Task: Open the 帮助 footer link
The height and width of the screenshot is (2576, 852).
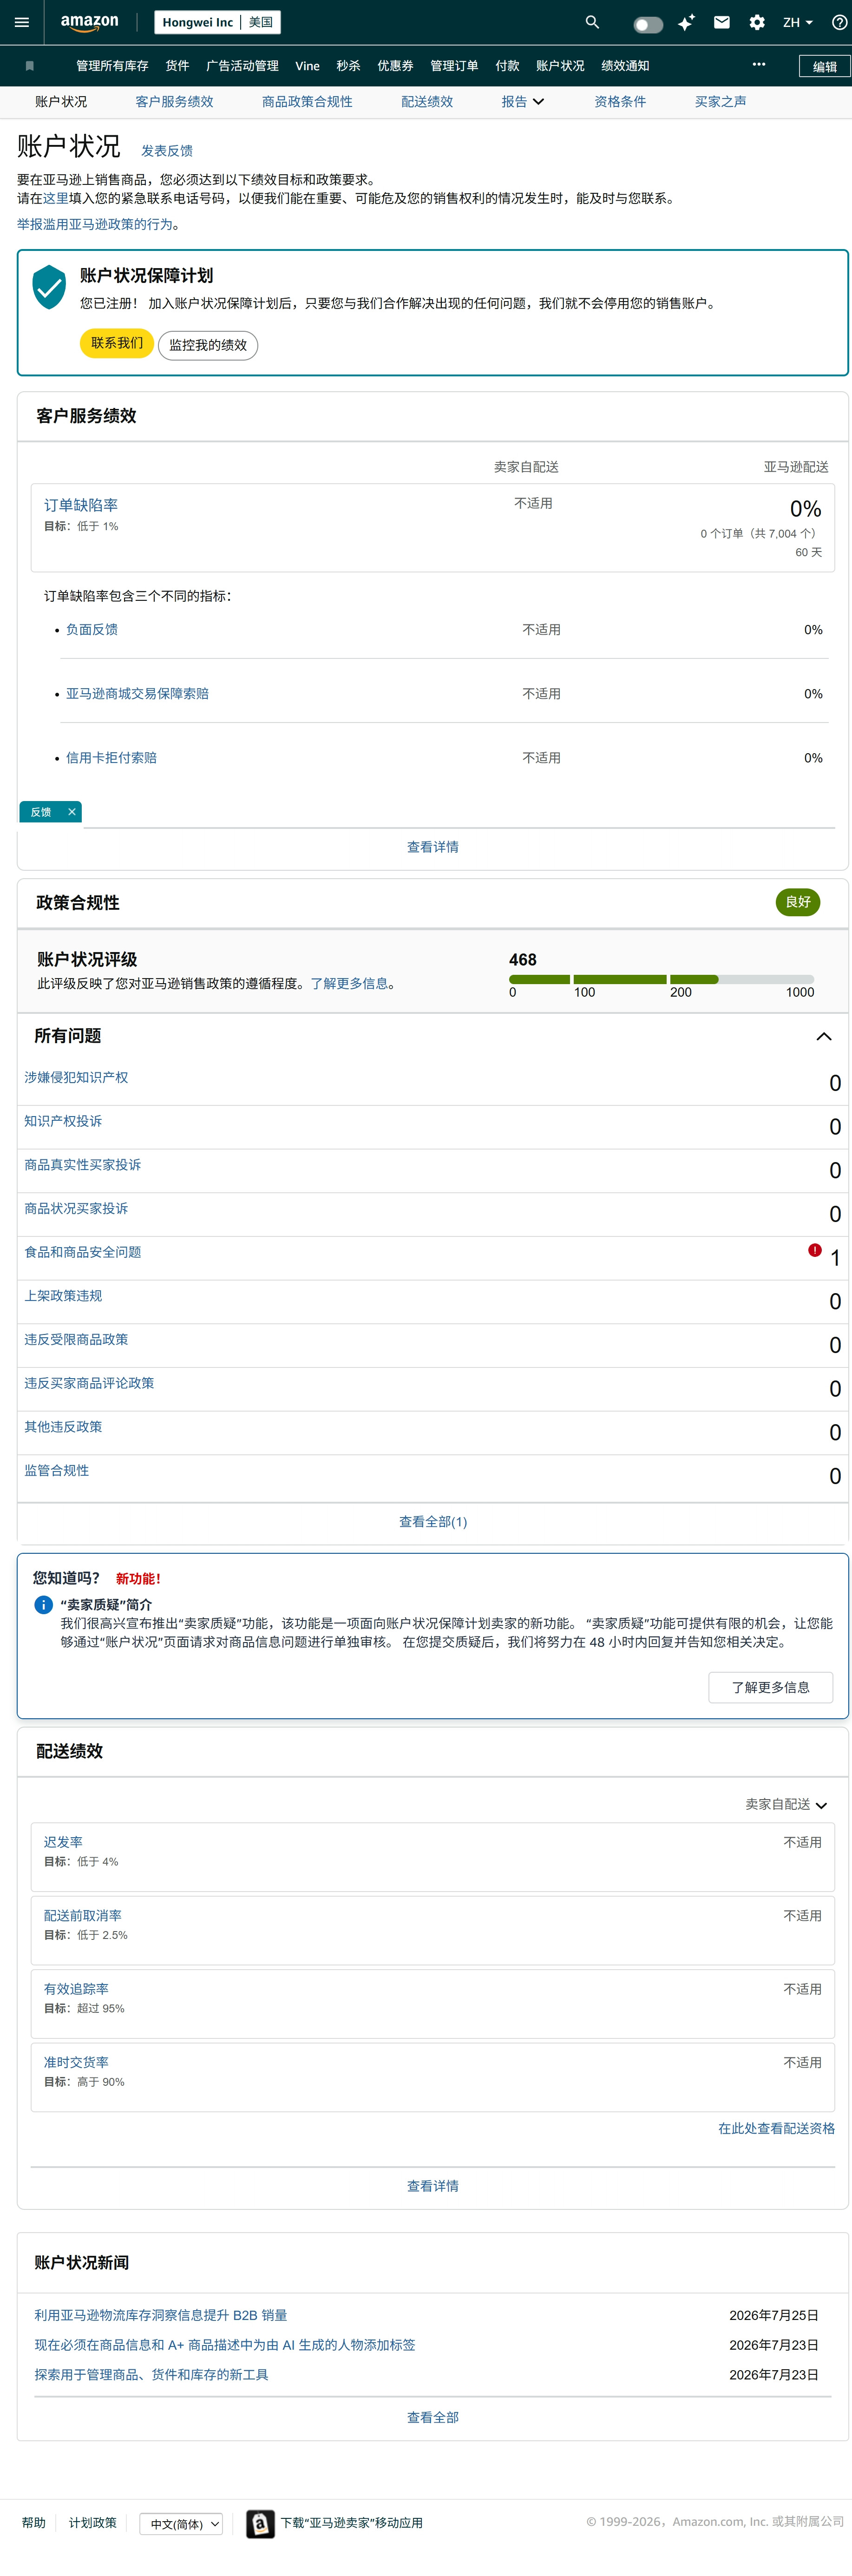Action: (34, 2523)
